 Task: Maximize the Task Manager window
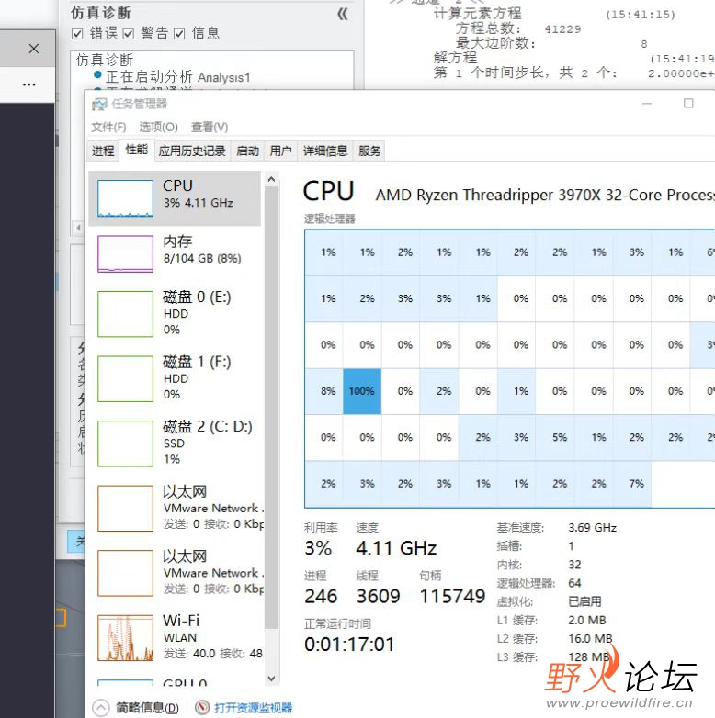click(688, 104)
